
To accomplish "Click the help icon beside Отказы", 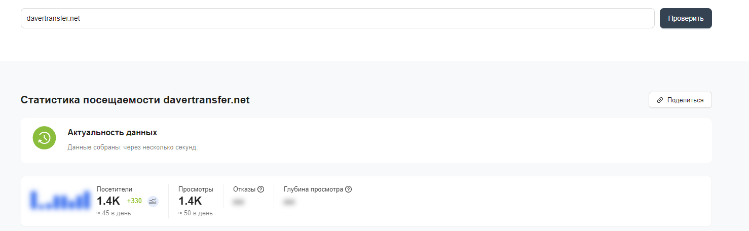I will tap(261, 189).
